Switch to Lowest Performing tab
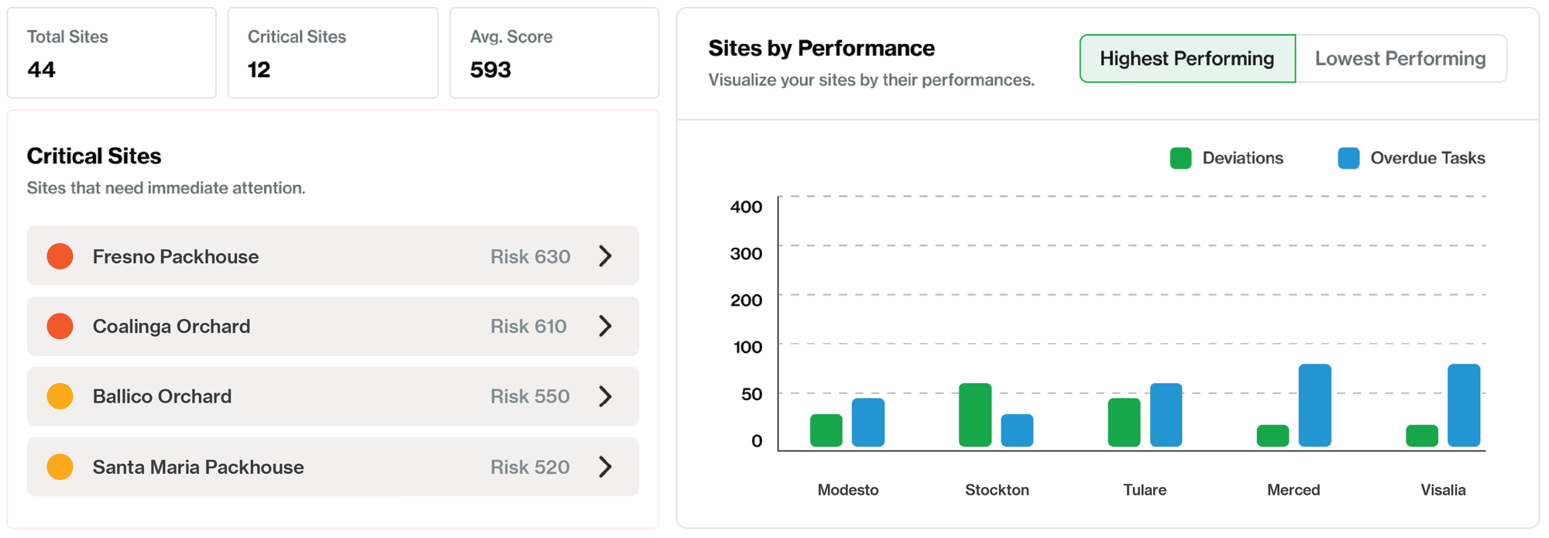Viewport: 1549px width, 538px height. tap(1400, 58)
